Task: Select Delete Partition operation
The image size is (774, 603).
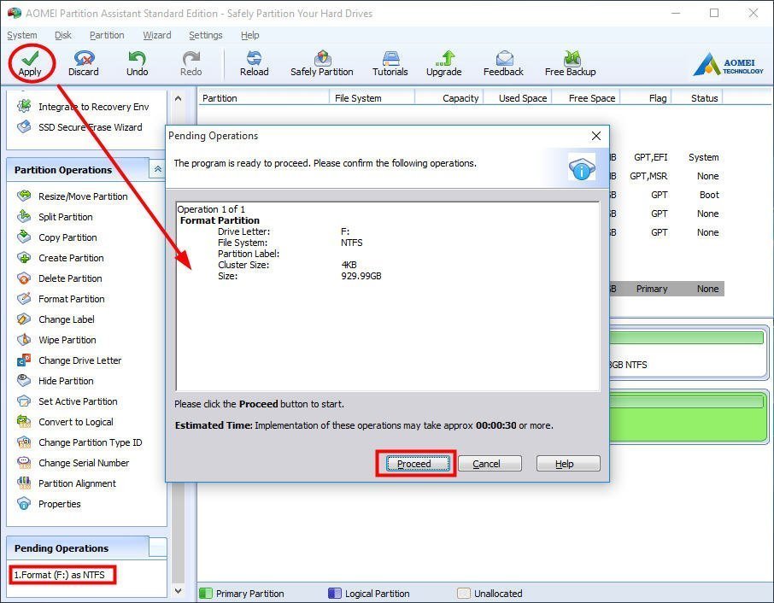Action: (x=59, y=278)
